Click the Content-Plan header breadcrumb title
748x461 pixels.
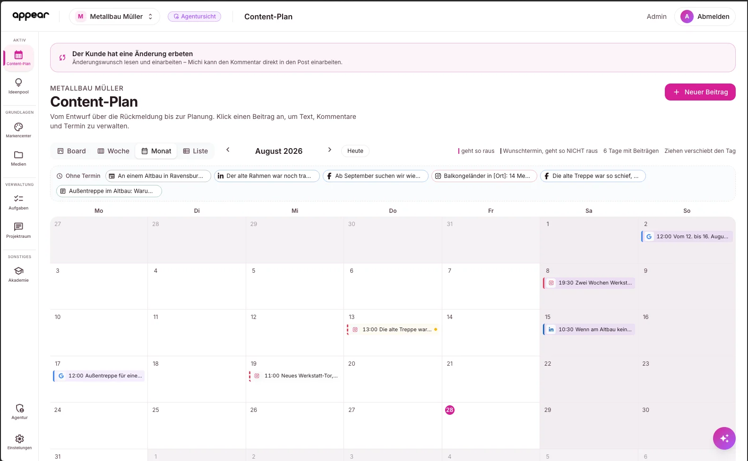[268, 17]
